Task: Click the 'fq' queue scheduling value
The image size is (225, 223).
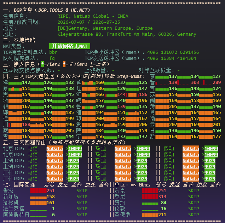Action: point(52,58)
